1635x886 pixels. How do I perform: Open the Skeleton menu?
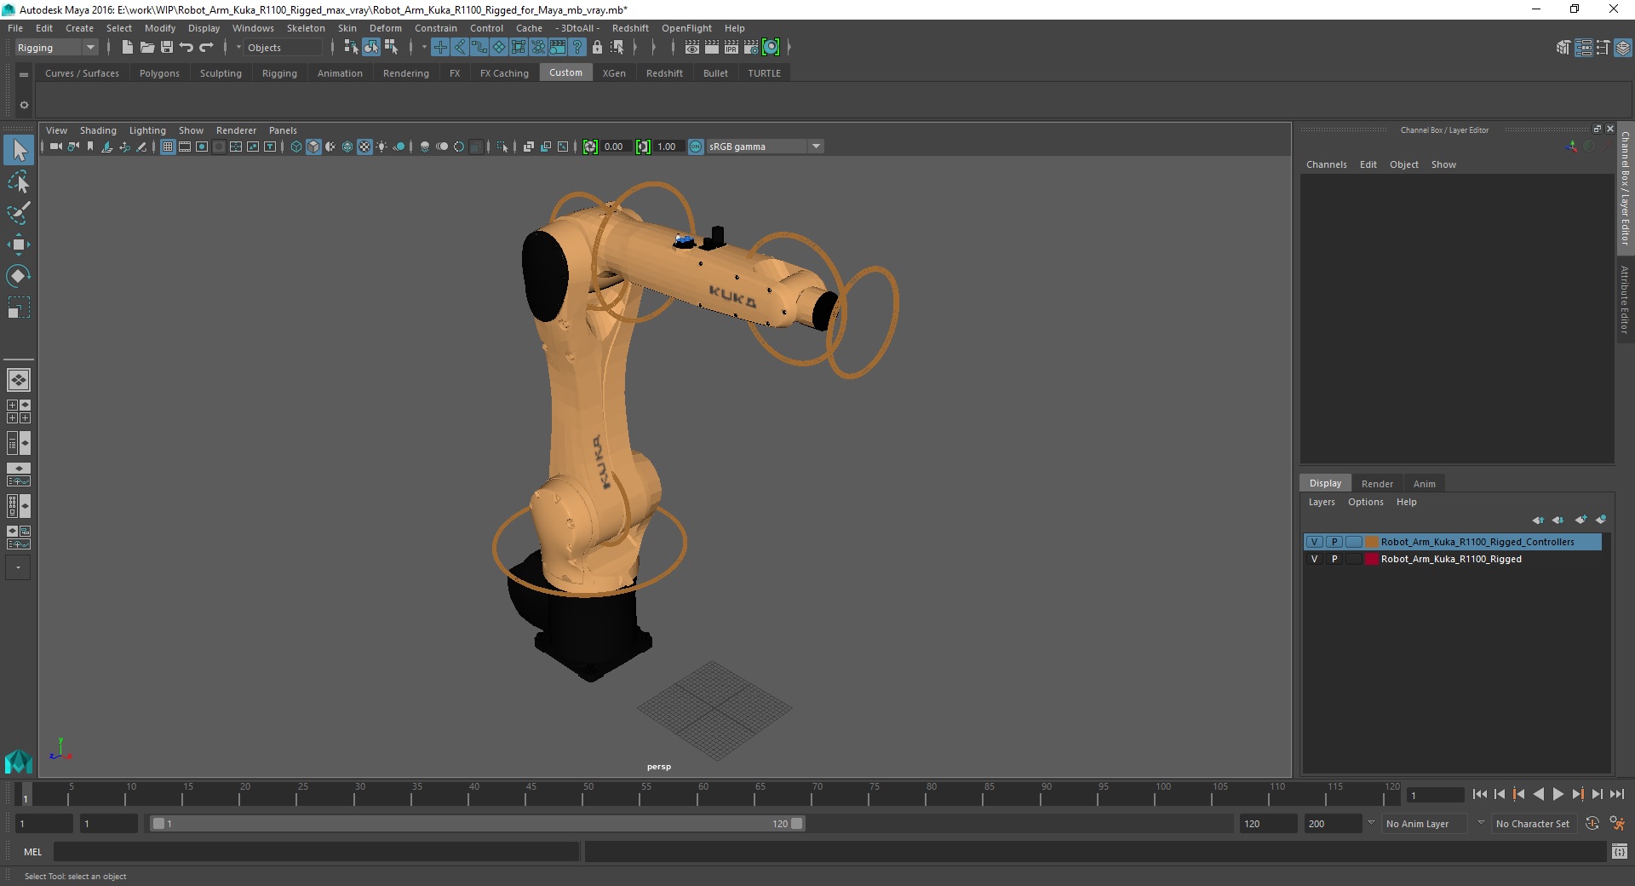click(306, 28)
